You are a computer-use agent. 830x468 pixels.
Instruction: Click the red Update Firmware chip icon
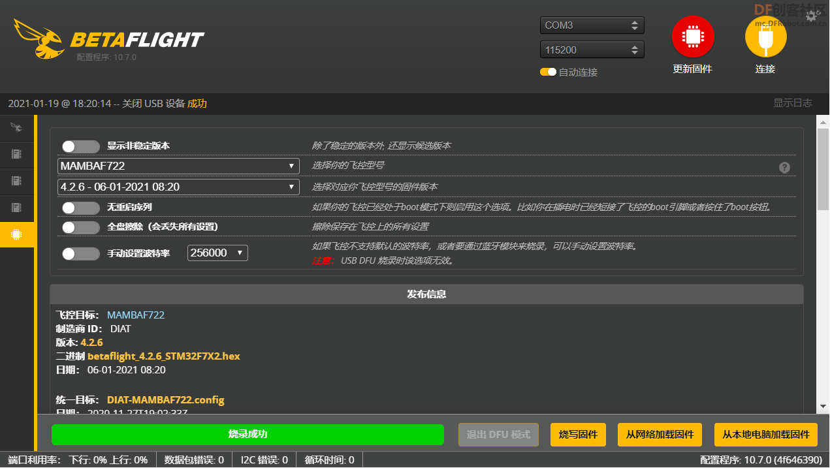click(693, 37)
